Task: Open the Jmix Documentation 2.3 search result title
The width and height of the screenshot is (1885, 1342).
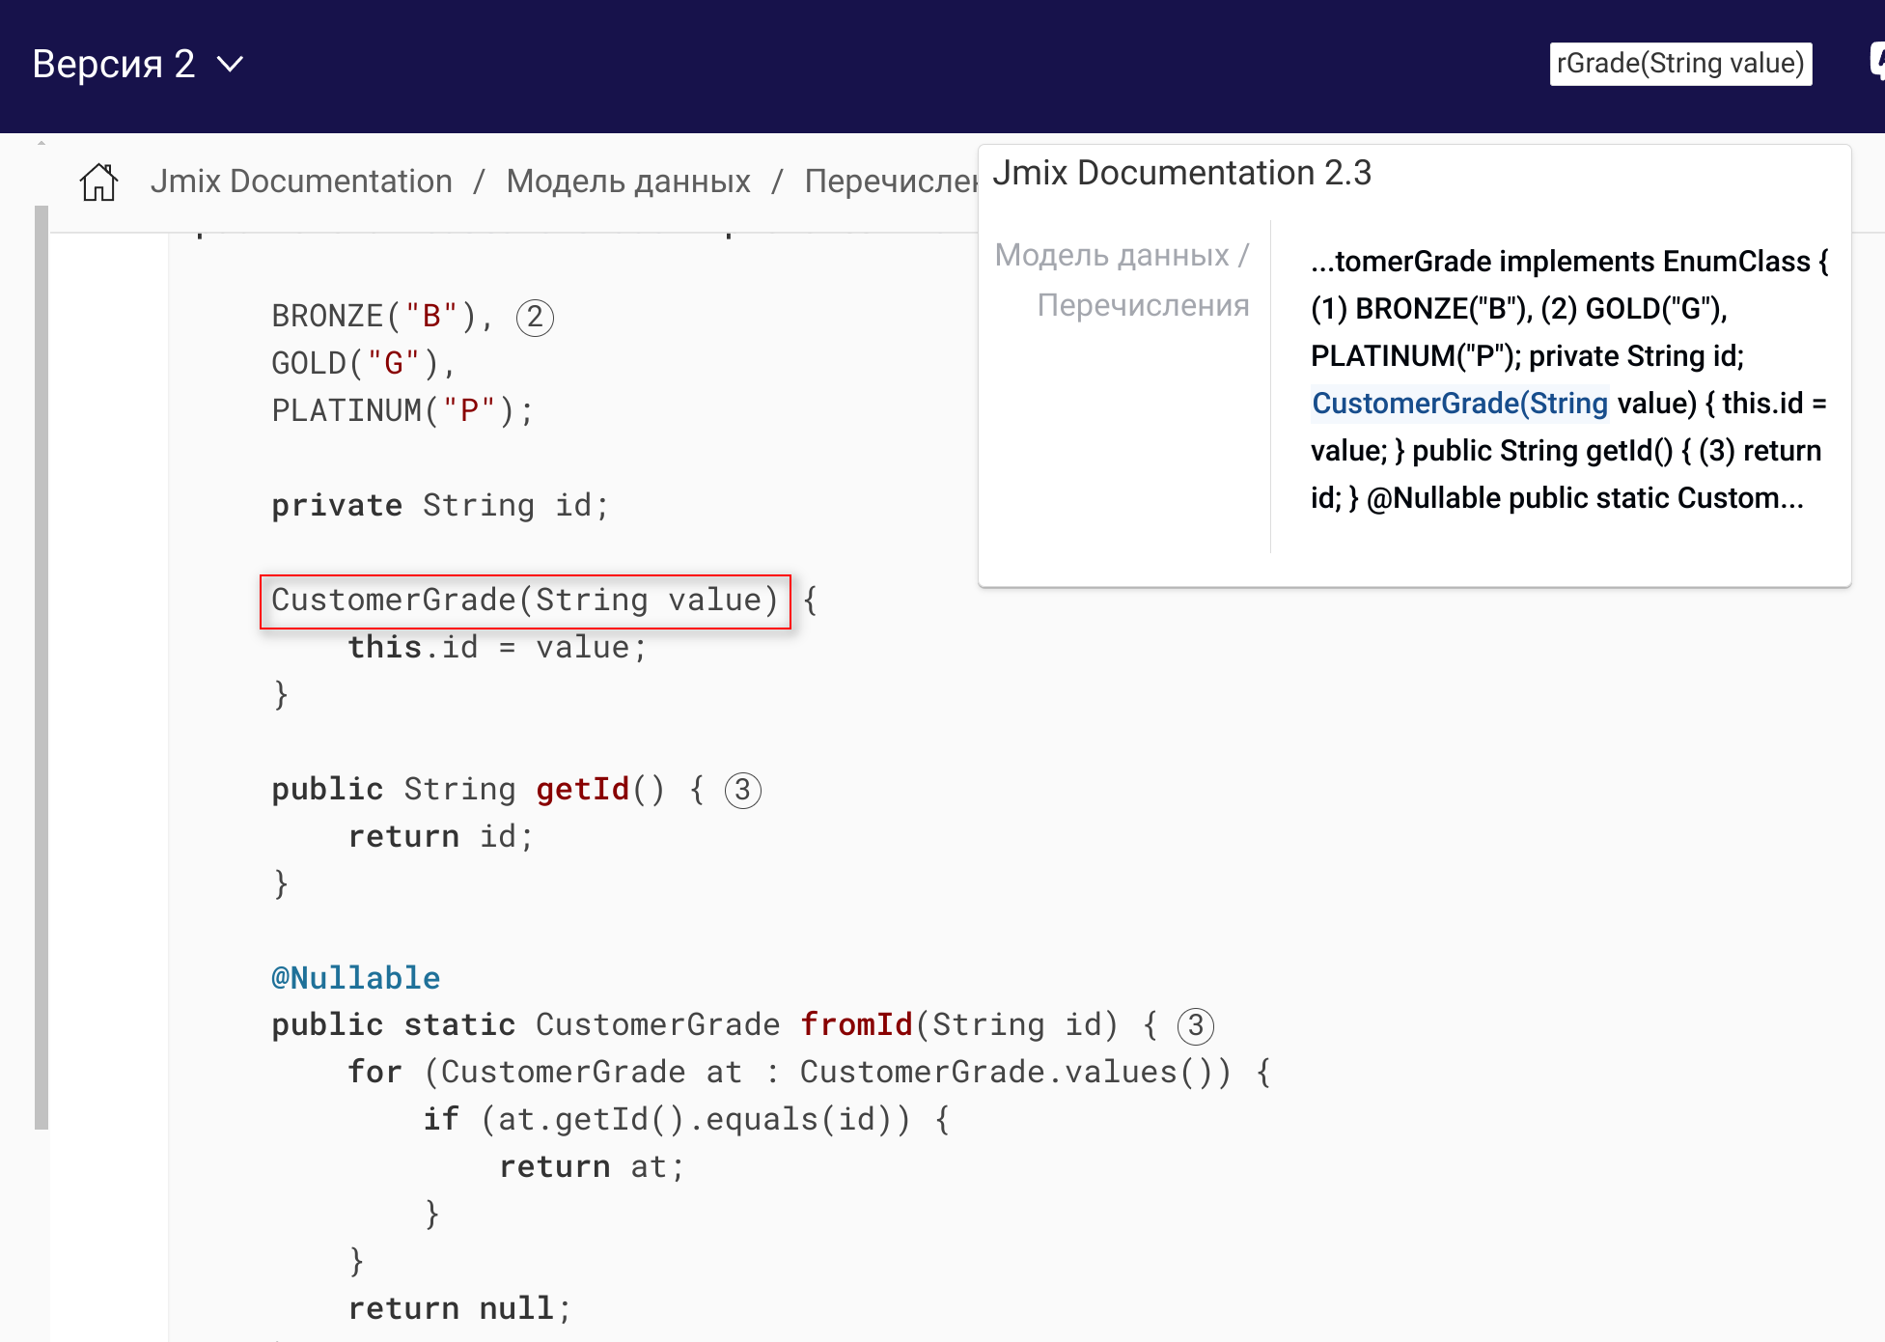Action: (1181, 173)
